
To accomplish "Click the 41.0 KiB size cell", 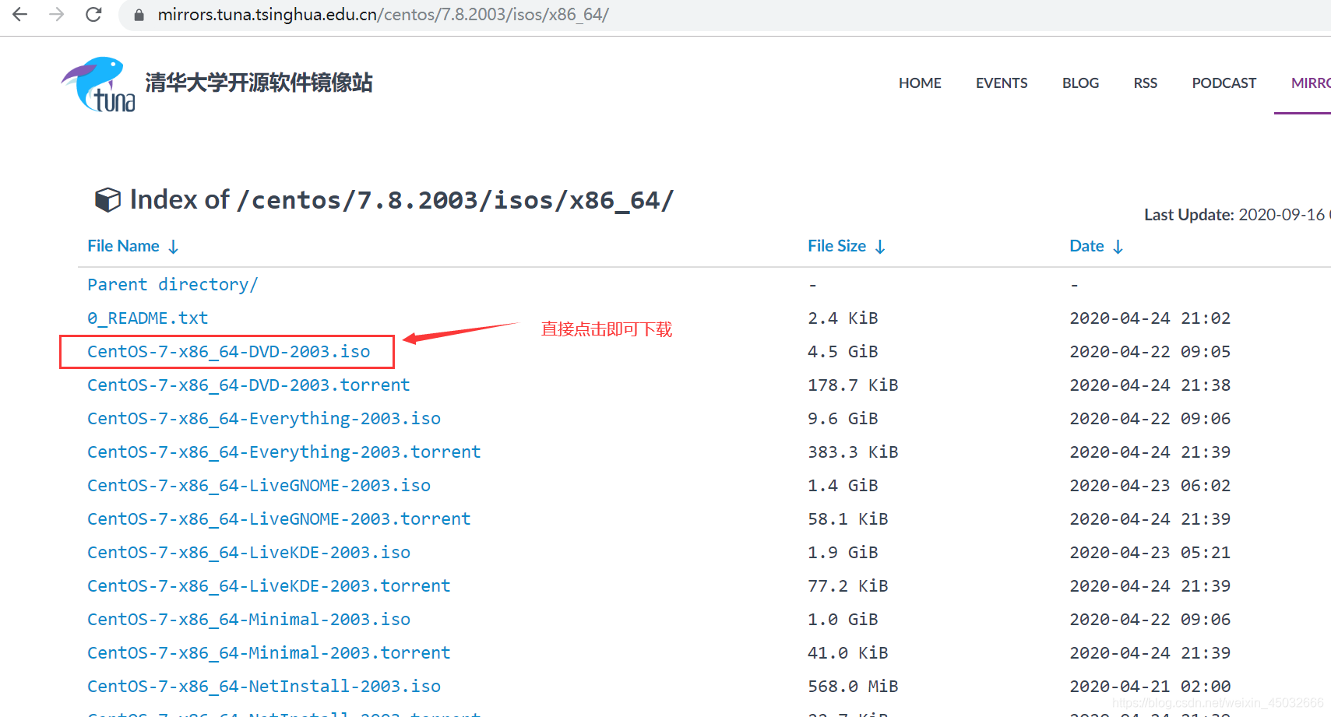I will point(847,653).
